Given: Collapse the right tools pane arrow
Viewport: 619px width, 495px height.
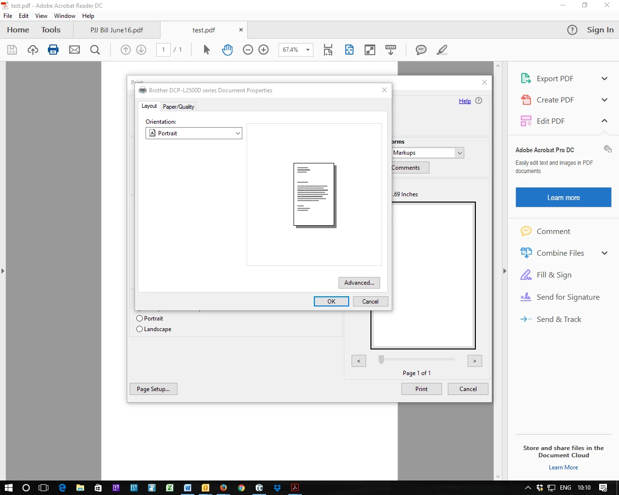Looking at the screenshot, I should [505, 271].
